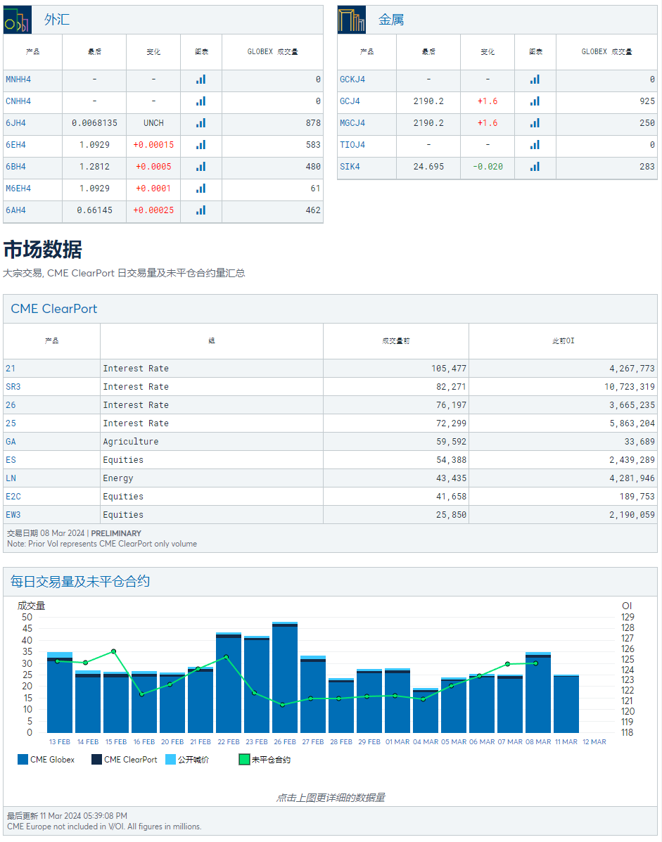Open chart icon for GCJ4 row

[535, 101]
